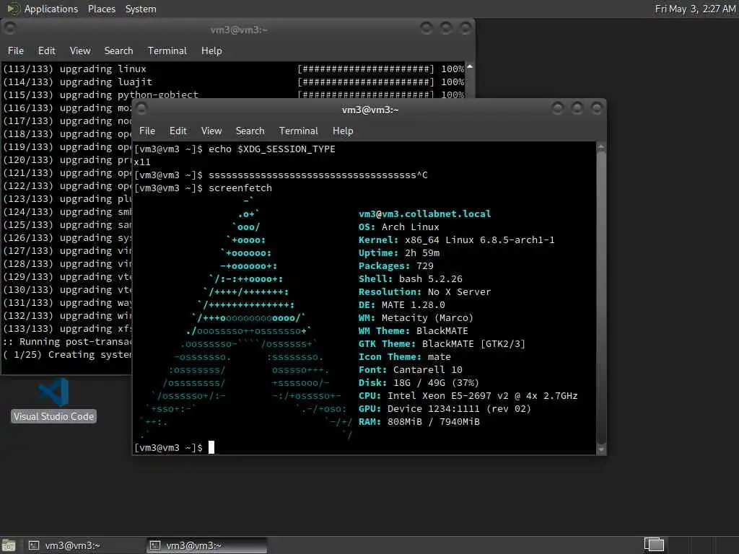Click the 'RAM: 808MiB / 7940MiB' line
Screen dimensions: 739x554
pos(419,421)
